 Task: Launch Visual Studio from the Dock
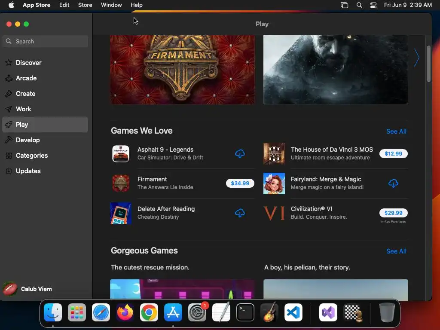click(x=328, y=312)
